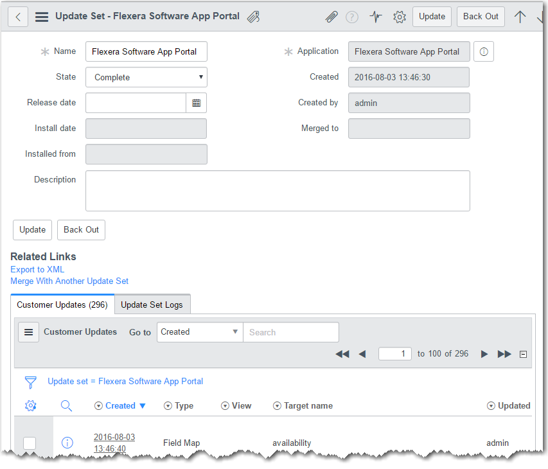Click the availability target name cell

point(292,443)
